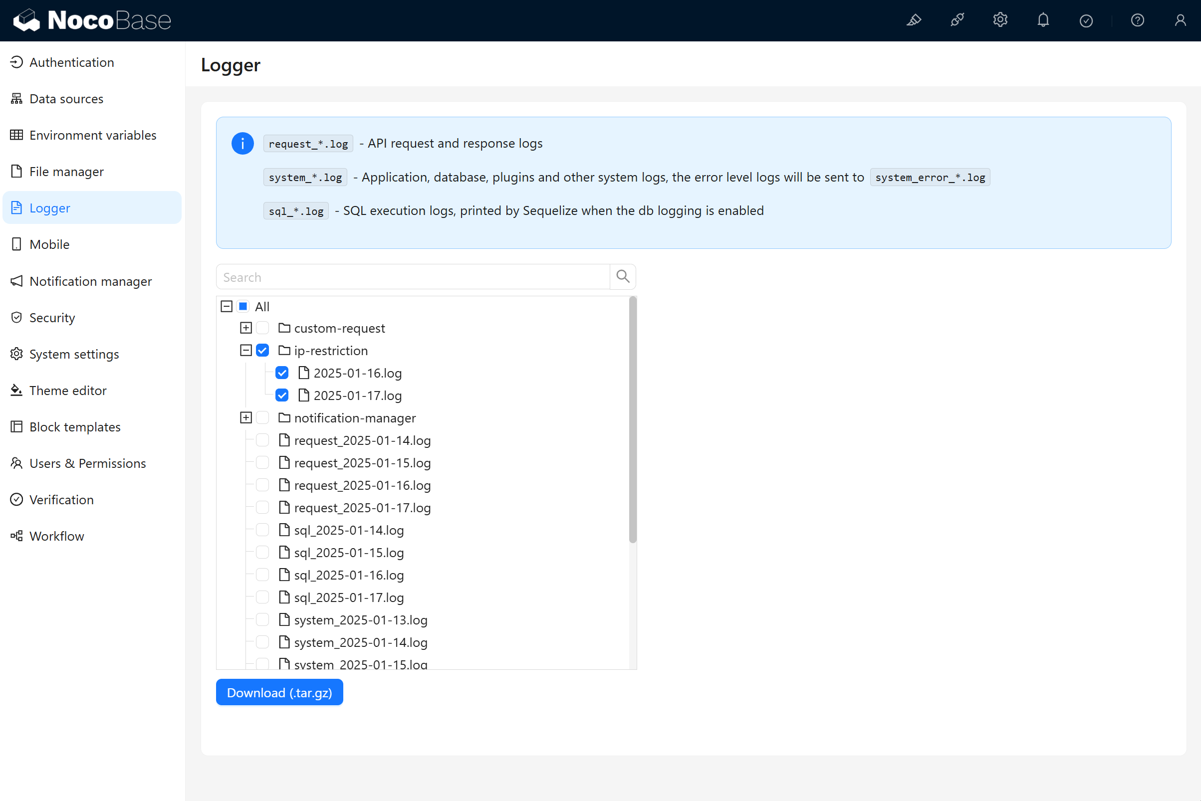Open the notifications bell icon
The height and width of the screenshot is (801, 1201).
pos(1043,20)
